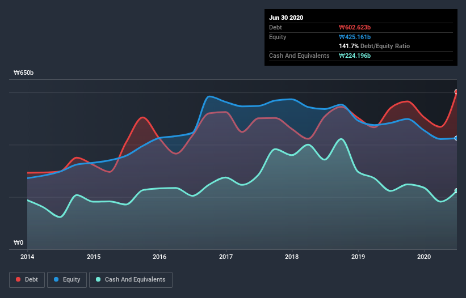Click the Jun 30 2020 tooltip date
This screenshot has height=298, width=466.
(286, 18)
